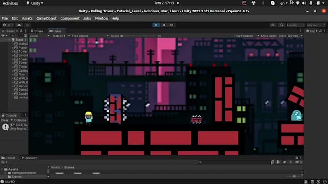
Task: Open the Jobs menu
Action: [87, 18]
